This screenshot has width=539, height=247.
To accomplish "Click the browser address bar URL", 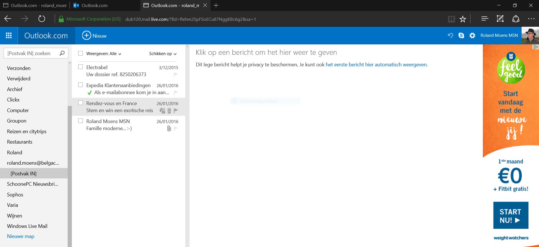I will coord(191,19).
